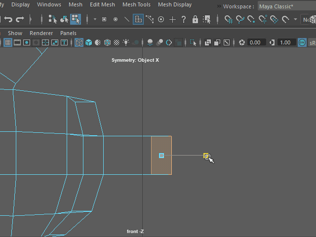Open the Mesh Tools menu

click(x=137, y=5)
